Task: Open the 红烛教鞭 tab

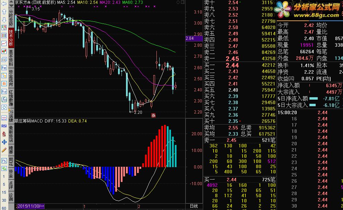Action: point(11,98)
